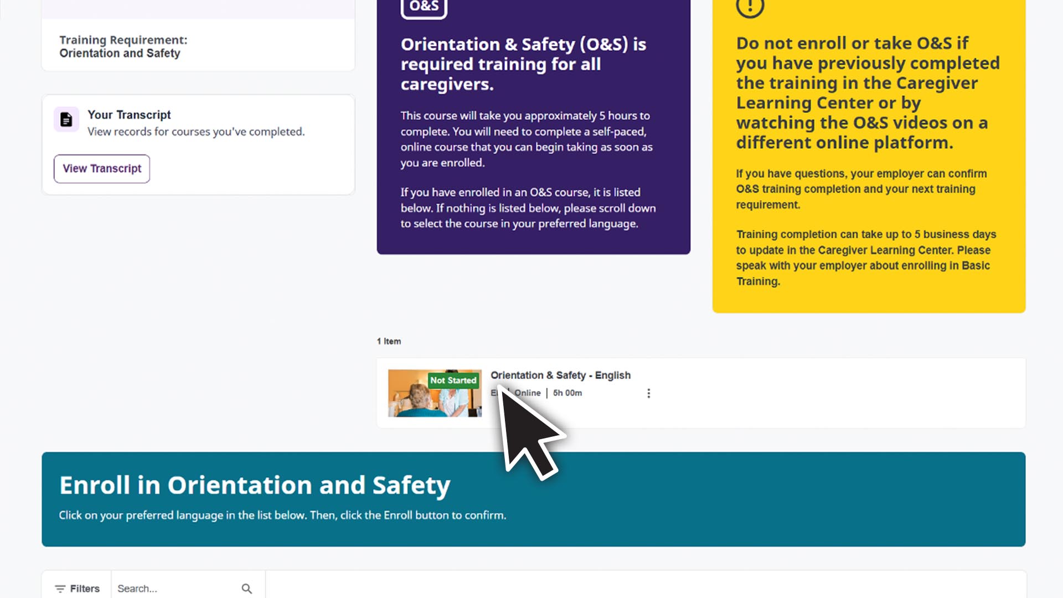Click the yellow warning exclamation icon
Screen dimensions: 1063x598
pos(750,7)
